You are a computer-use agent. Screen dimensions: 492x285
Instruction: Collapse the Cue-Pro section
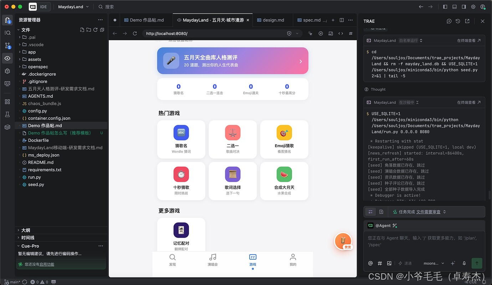19,246
